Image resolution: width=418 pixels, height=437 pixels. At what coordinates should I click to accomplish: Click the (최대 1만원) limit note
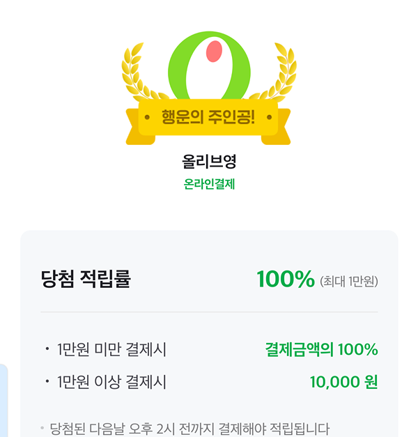[348, 281]
